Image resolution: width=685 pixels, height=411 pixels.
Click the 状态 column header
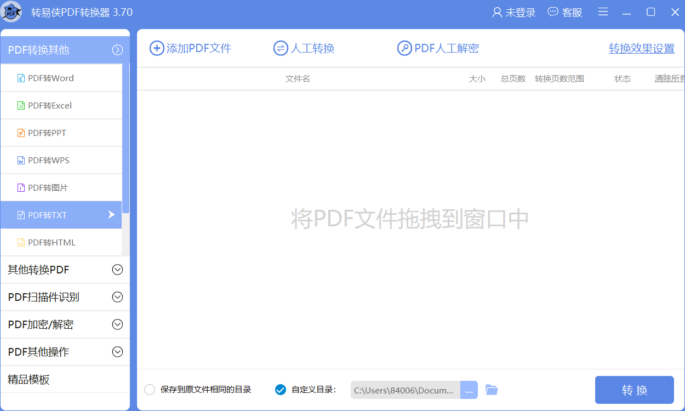pos(623,78)
